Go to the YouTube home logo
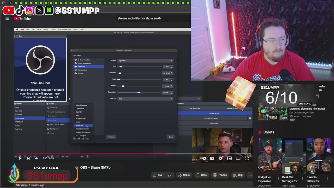Viewport: 334px width, 188px height. click(22, 19)
